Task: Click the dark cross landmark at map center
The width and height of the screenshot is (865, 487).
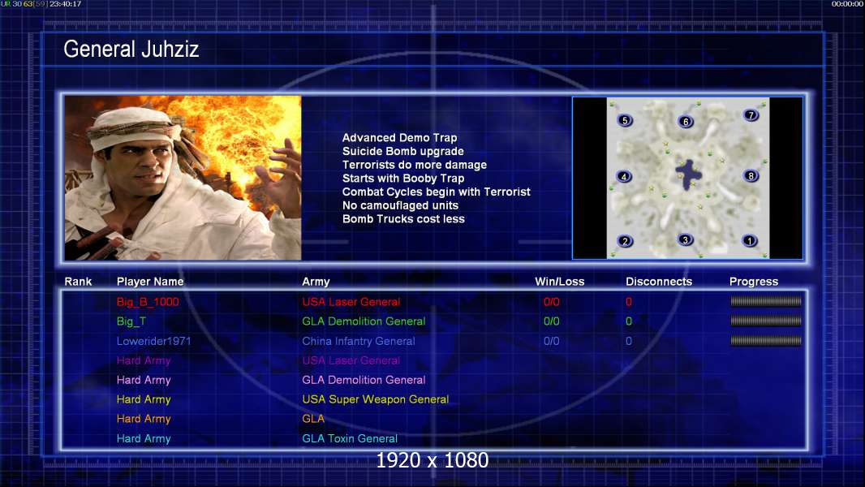Action: (x=688, y=175)
